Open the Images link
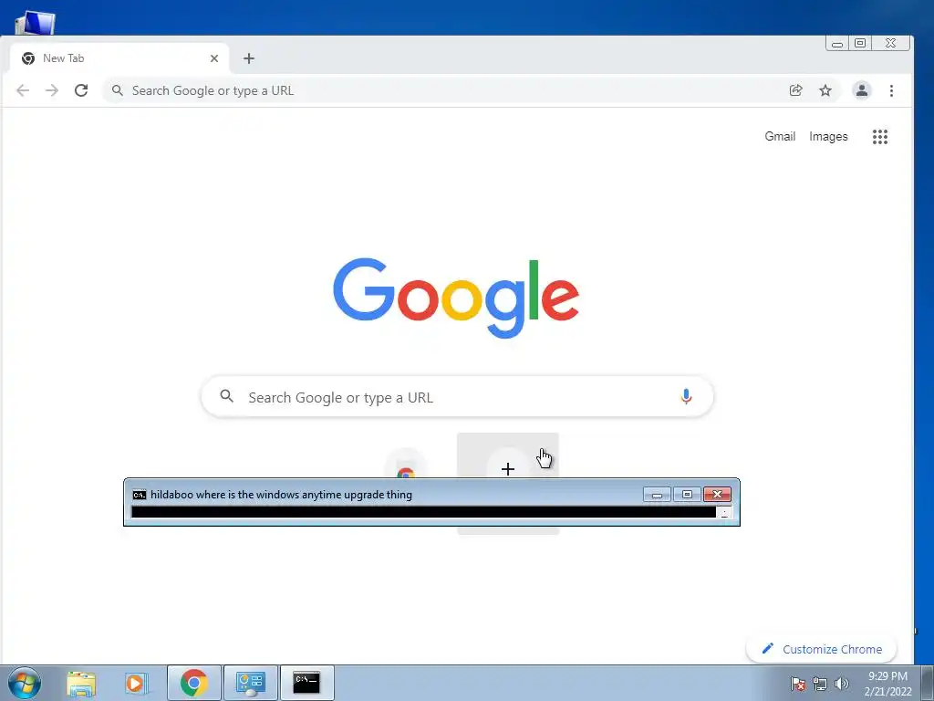 point(828,137)
